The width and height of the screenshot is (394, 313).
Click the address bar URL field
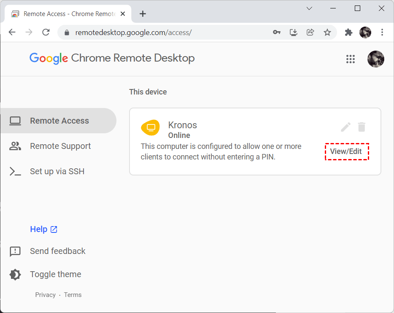(169, 32)
